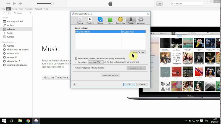Click the Search field in iTunes
The image size is (221, 124).
pos(188,4)
